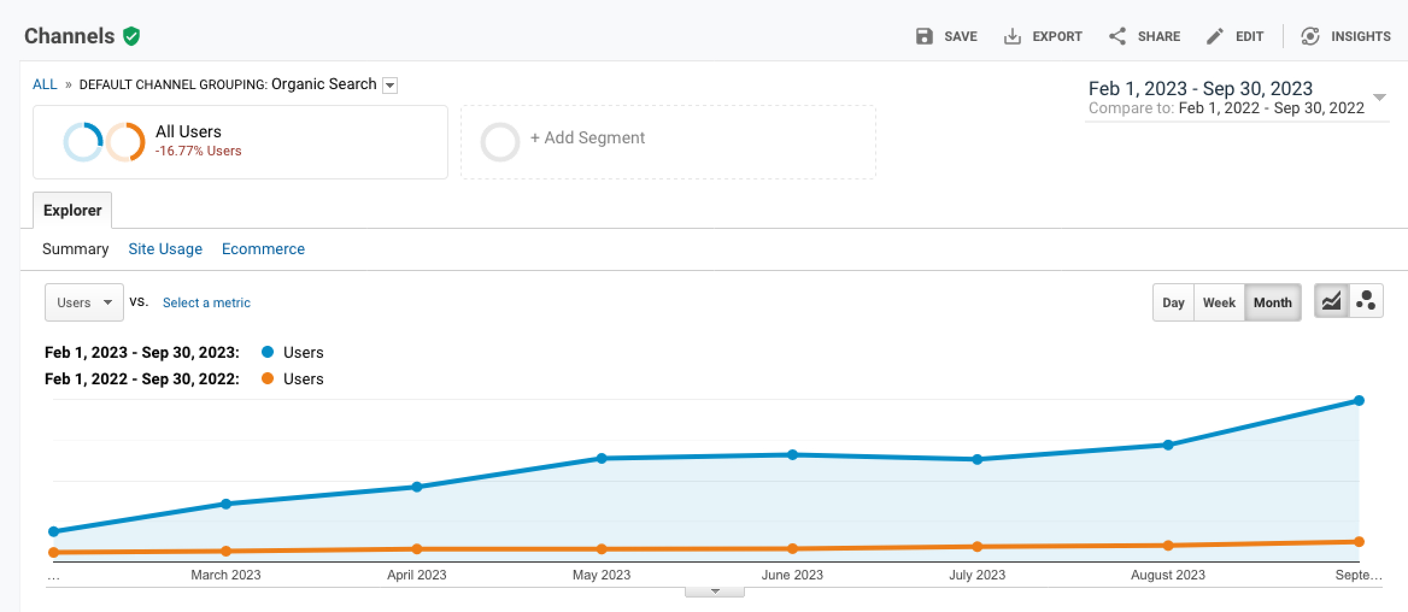The width and height of the screenshot is (1408, 612).
Task: Click the May 2023 axis label
Action: [x=602, y=575]
